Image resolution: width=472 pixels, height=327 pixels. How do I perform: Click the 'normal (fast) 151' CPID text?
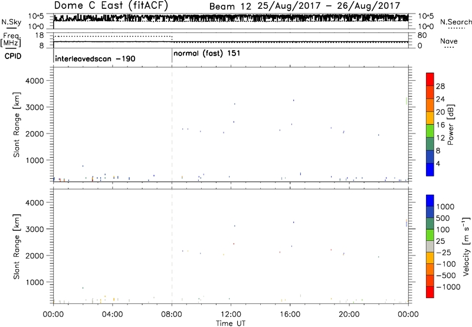tap(207, 54)
